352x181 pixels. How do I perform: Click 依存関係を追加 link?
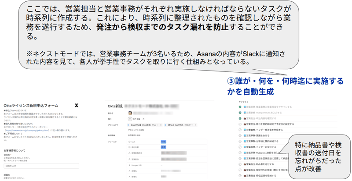134,135
